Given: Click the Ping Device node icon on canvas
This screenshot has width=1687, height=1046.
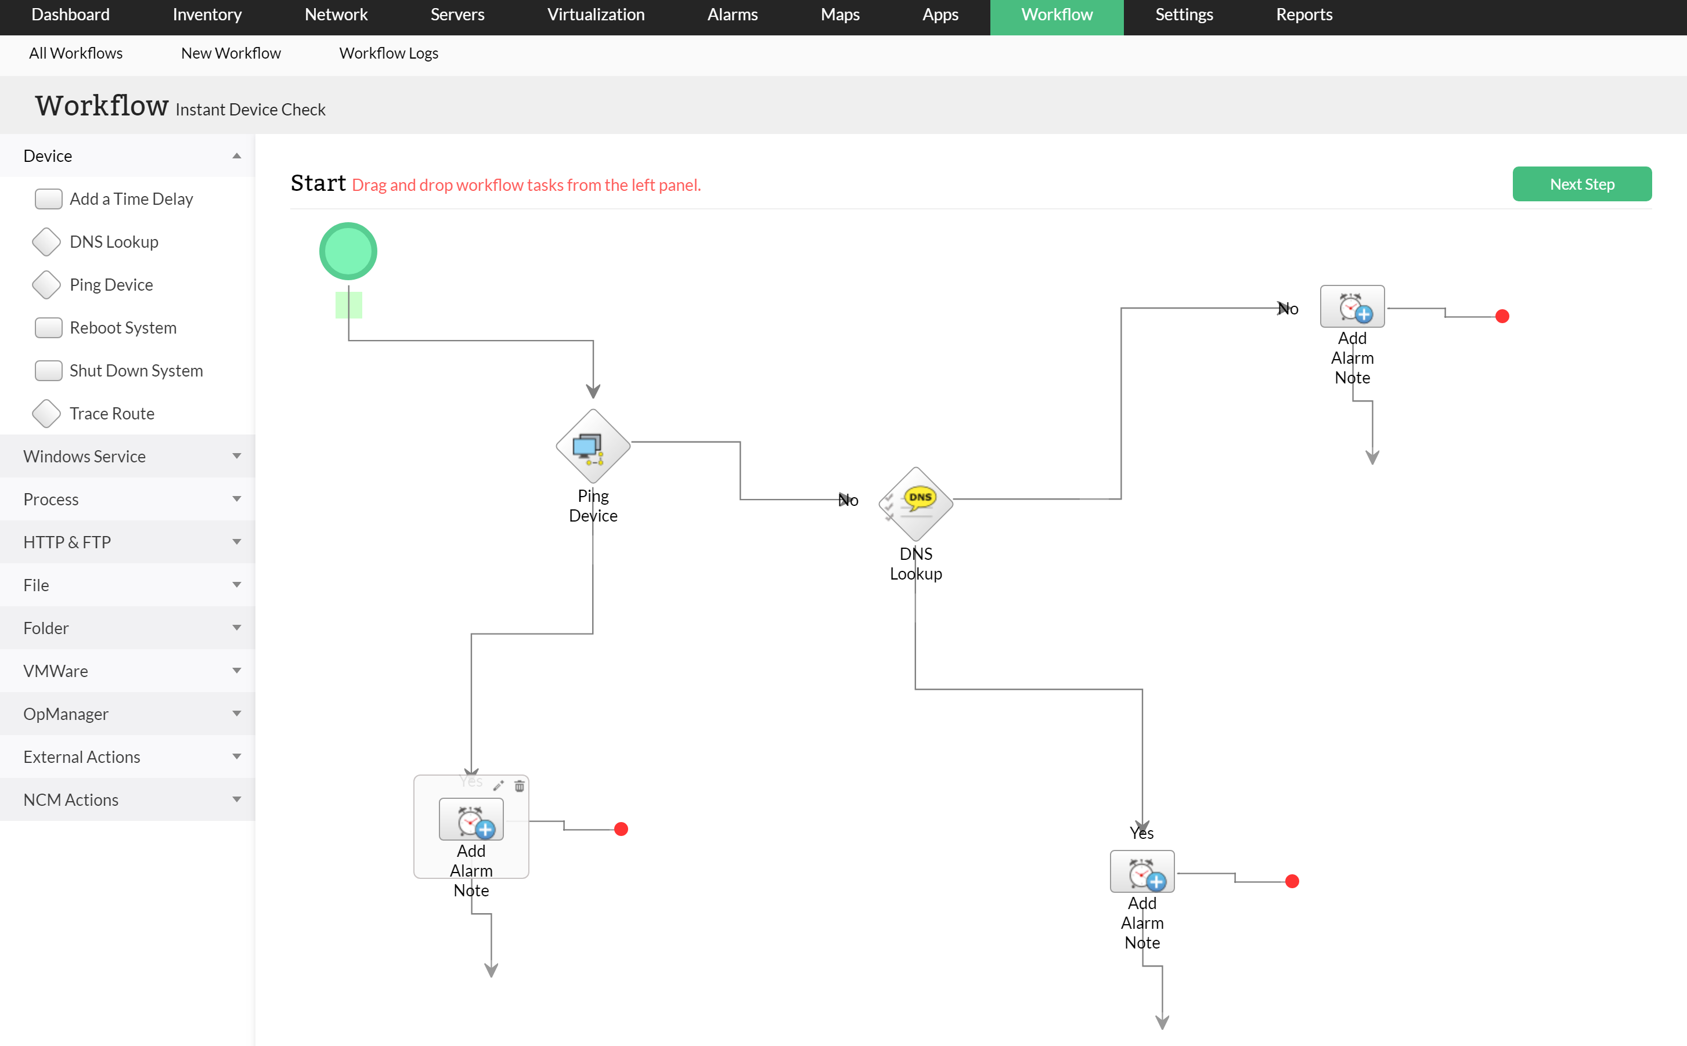Looking at the screenshot, I should point(593,446).
